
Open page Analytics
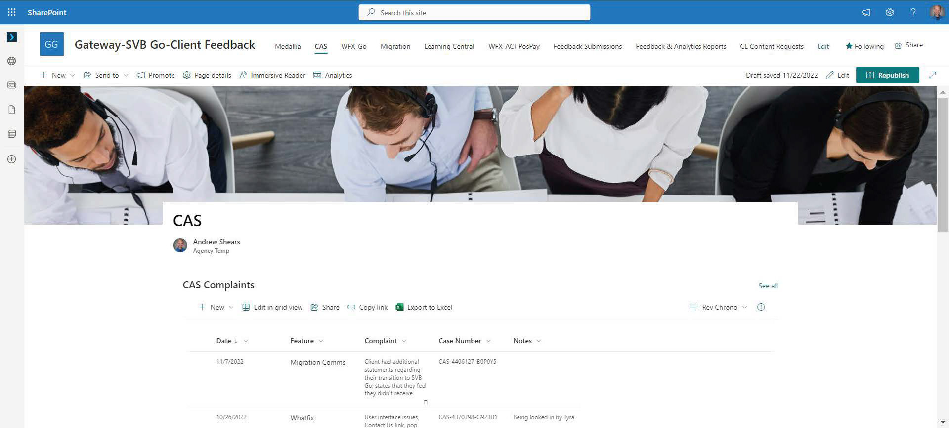[333, 75]
